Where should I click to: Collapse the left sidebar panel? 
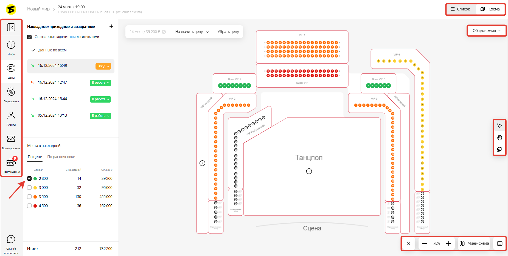[11, 27]
